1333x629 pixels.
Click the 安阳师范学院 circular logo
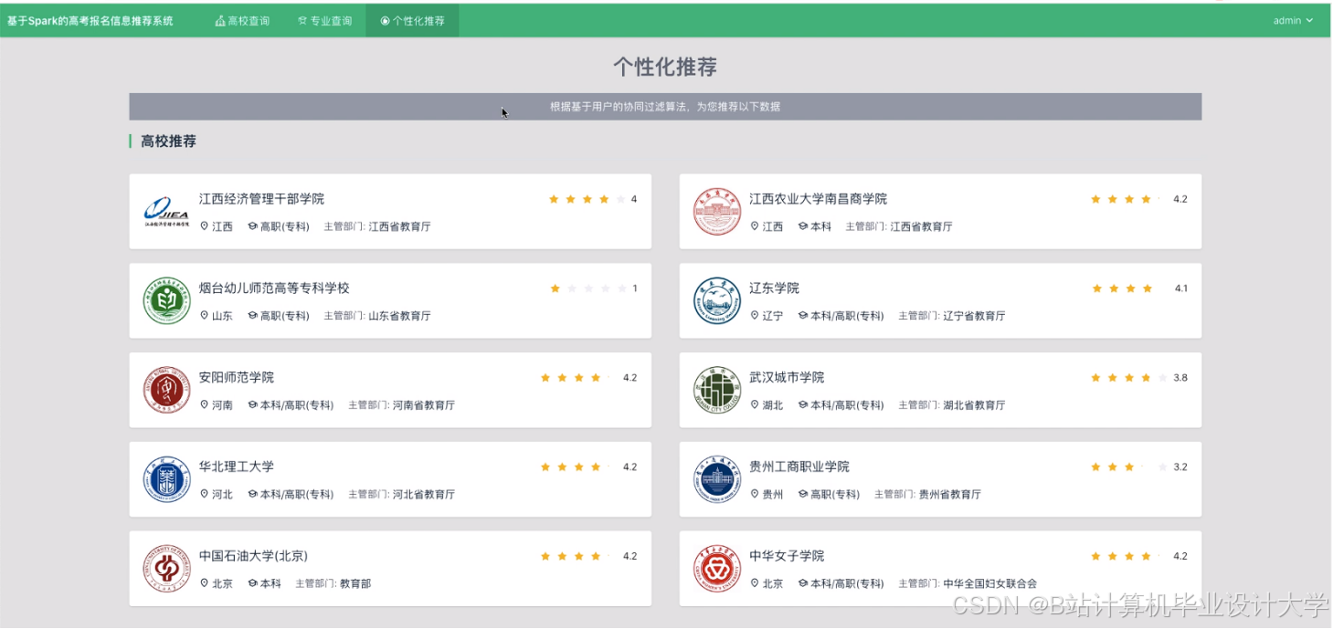(167, 388)
